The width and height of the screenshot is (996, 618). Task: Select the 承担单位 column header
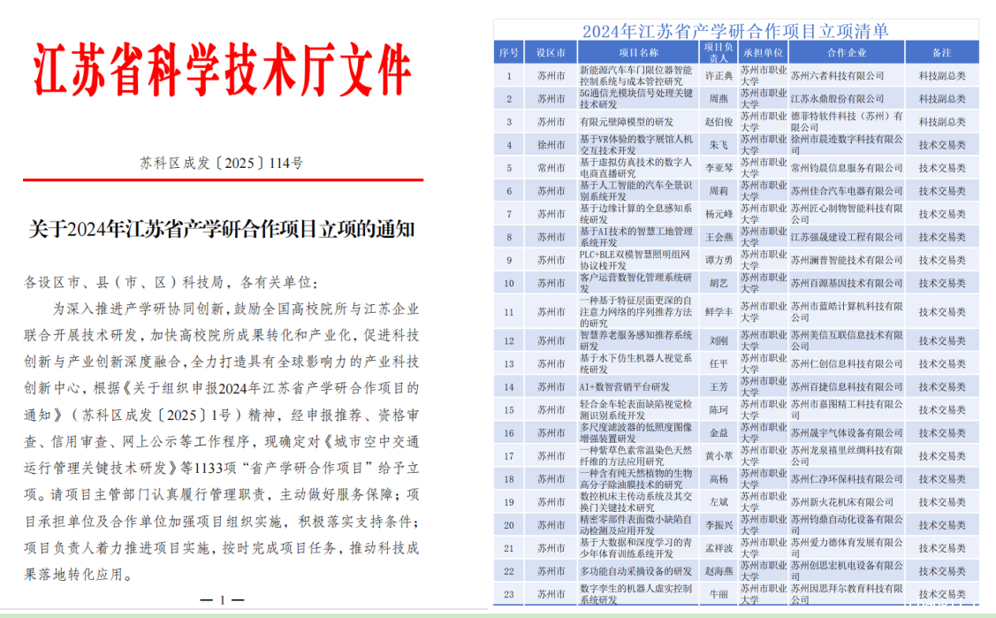(x=762, y=52)
